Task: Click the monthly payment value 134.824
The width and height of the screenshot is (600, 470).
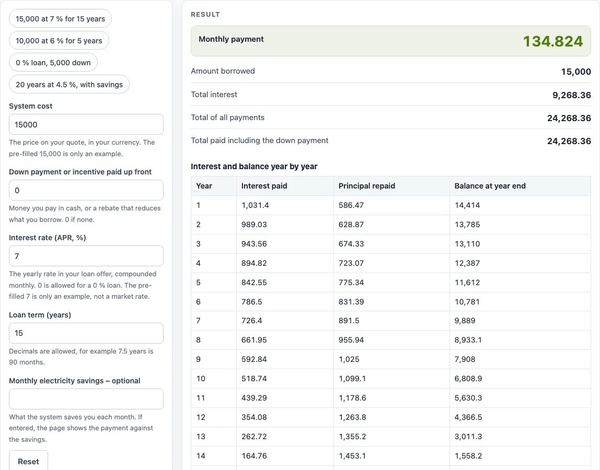Action: point(552,41)
